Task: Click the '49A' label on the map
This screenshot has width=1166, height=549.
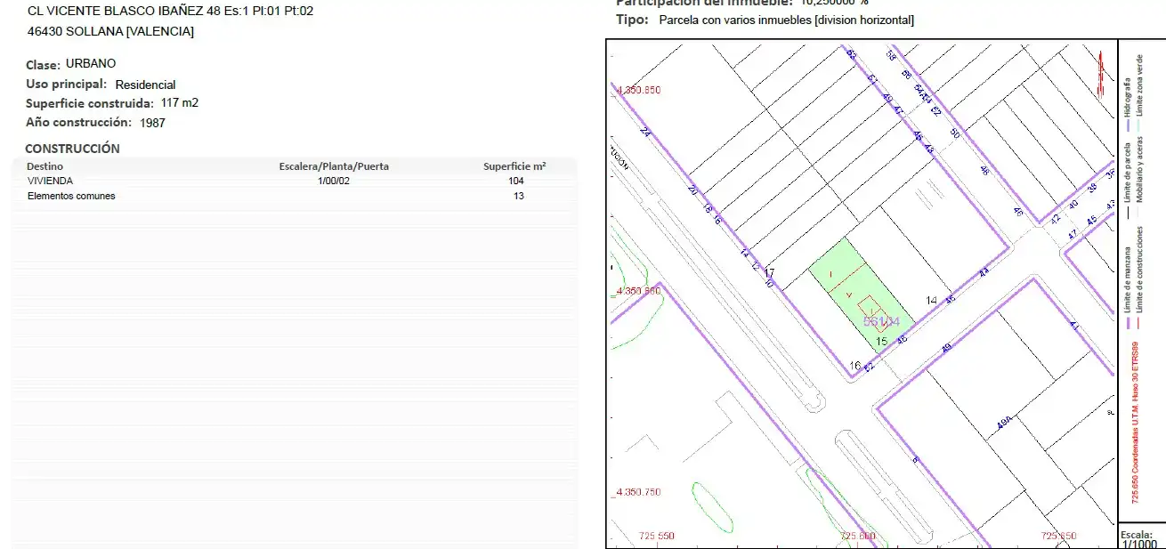Action: [x=1005, y=424]
